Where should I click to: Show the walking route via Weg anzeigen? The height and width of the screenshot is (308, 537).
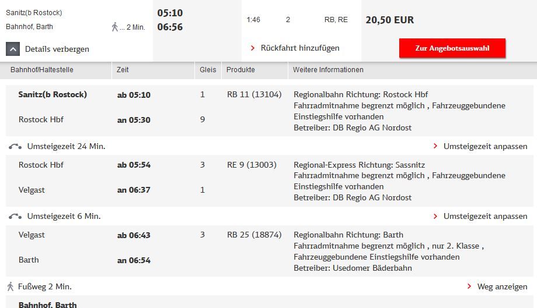coord(497,286)
